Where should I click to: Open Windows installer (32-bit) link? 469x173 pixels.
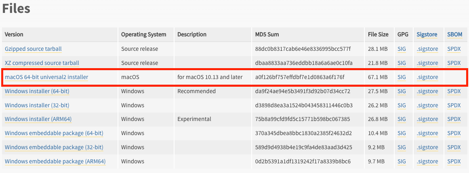tap(37, 105)
